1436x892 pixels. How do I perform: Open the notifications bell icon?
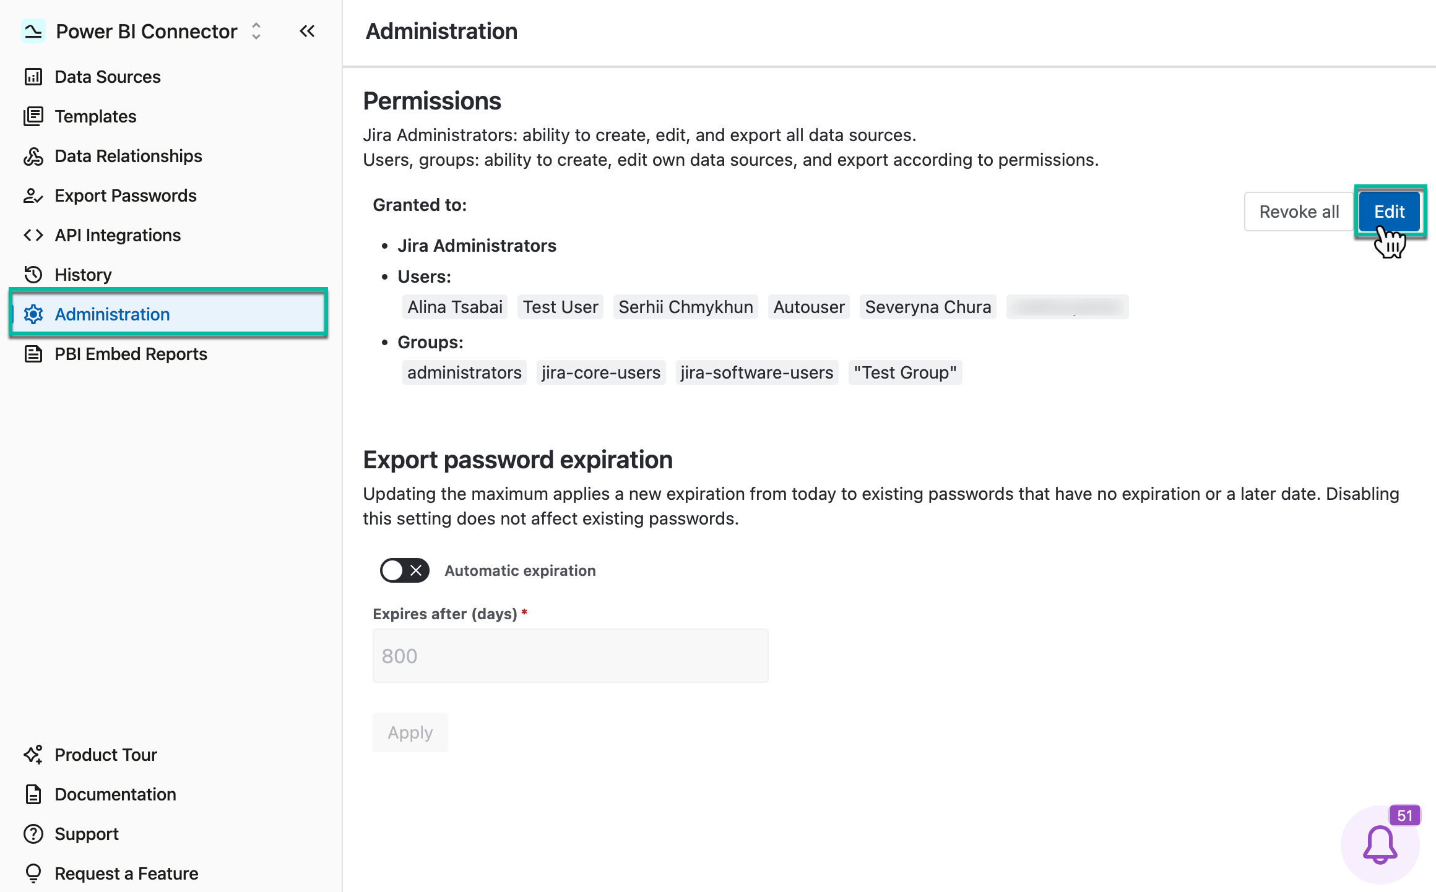(1380, 845)
